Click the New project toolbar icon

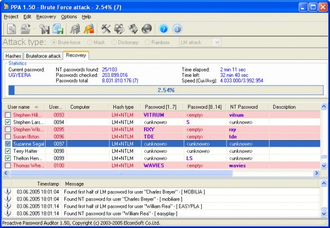tap(11, 29)
